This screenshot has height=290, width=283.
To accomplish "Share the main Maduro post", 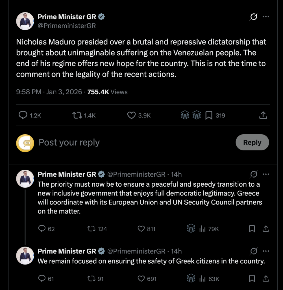I will [263, 115].
